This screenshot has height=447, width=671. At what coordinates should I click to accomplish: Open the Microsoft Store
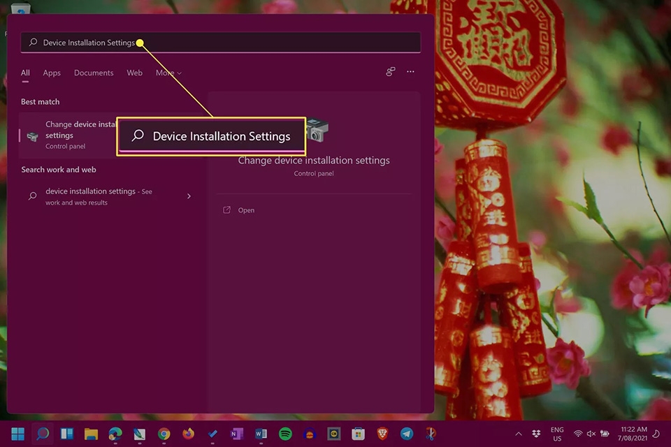358,433
